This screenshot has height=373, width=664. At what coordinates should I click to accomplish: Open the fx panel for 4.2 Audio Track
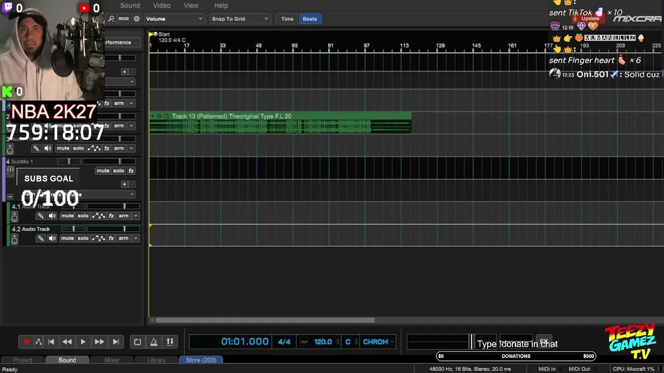point(111,238)
